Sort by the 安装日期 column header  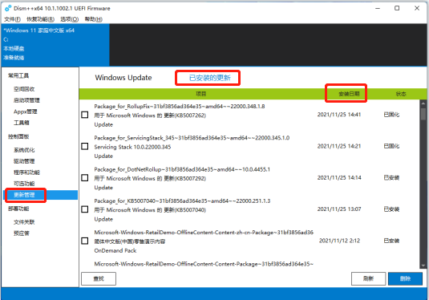click(349, 94)
